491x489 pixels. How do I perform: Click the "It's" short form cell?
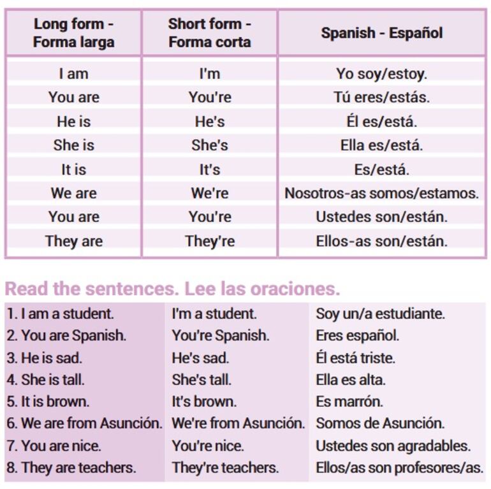pos(209,170)
